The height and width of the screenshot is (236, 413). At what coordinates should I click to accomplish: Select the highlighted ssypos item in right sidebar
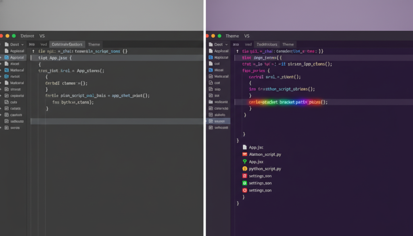coord(219,121)
